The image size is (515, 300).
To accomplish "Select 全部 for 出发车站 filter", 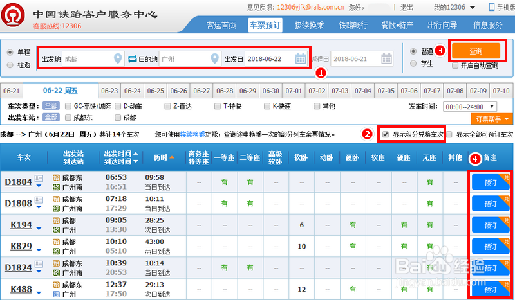I will 51,118.
